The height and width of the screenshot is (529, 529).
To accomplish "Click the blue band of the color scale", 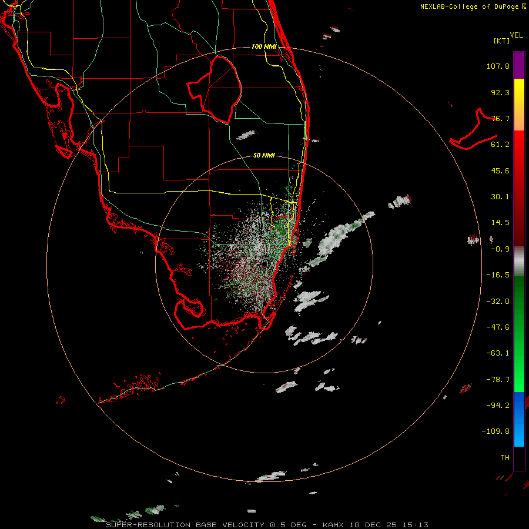I will pyautogui.click(x=519, y=419).
